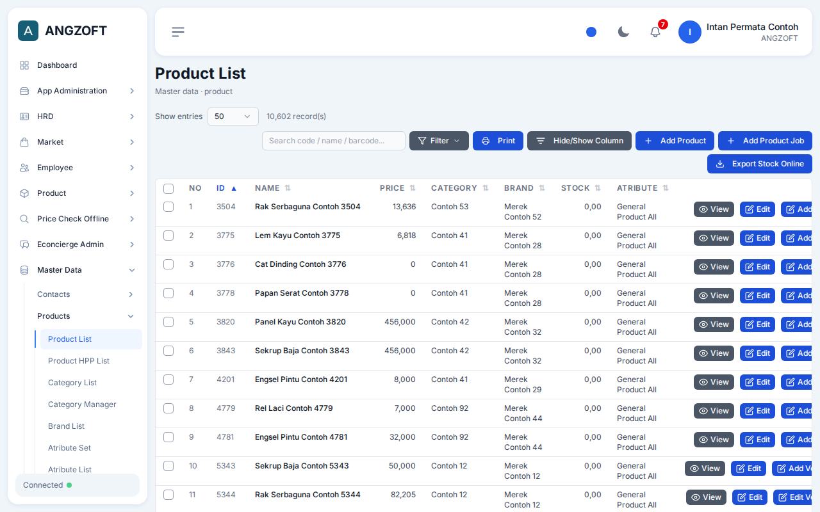Viewport: 820px width, 512px height.
Task: Sort by CATEGORY column icon
Action: (x=486, y=188)
